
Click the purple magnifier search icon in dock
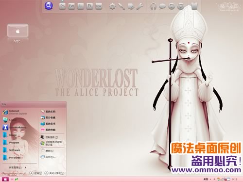[x=49, y=6]
